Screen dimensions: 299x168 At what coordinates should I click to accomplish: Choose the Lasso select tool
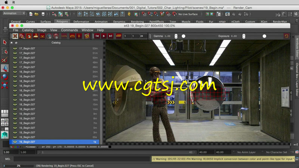5,51
